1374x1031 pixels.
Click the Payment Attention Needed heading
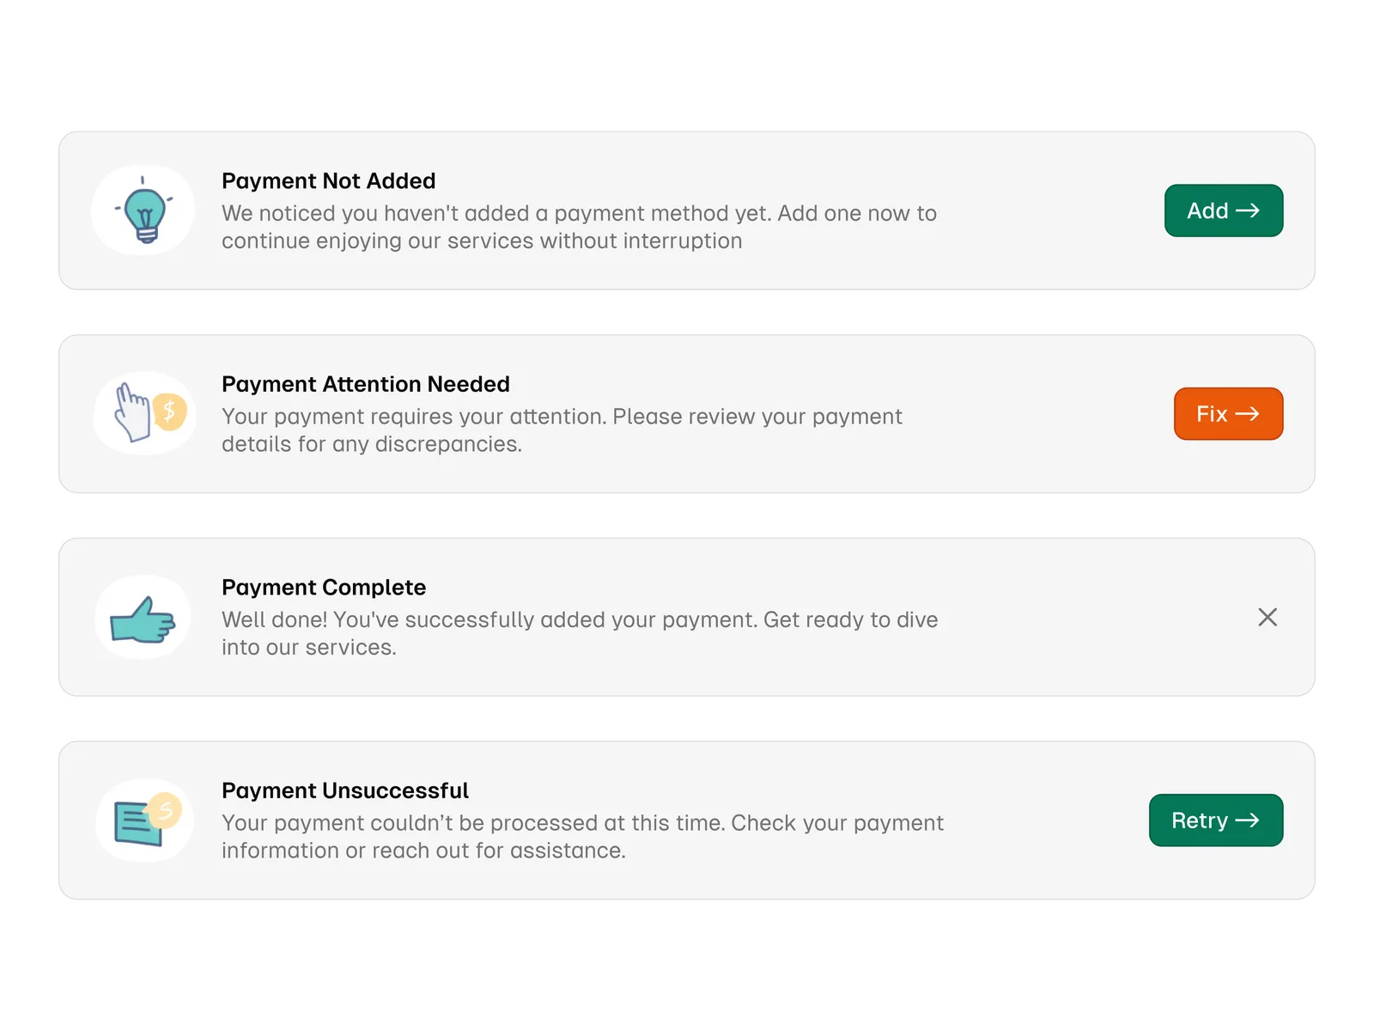[365, 384]
